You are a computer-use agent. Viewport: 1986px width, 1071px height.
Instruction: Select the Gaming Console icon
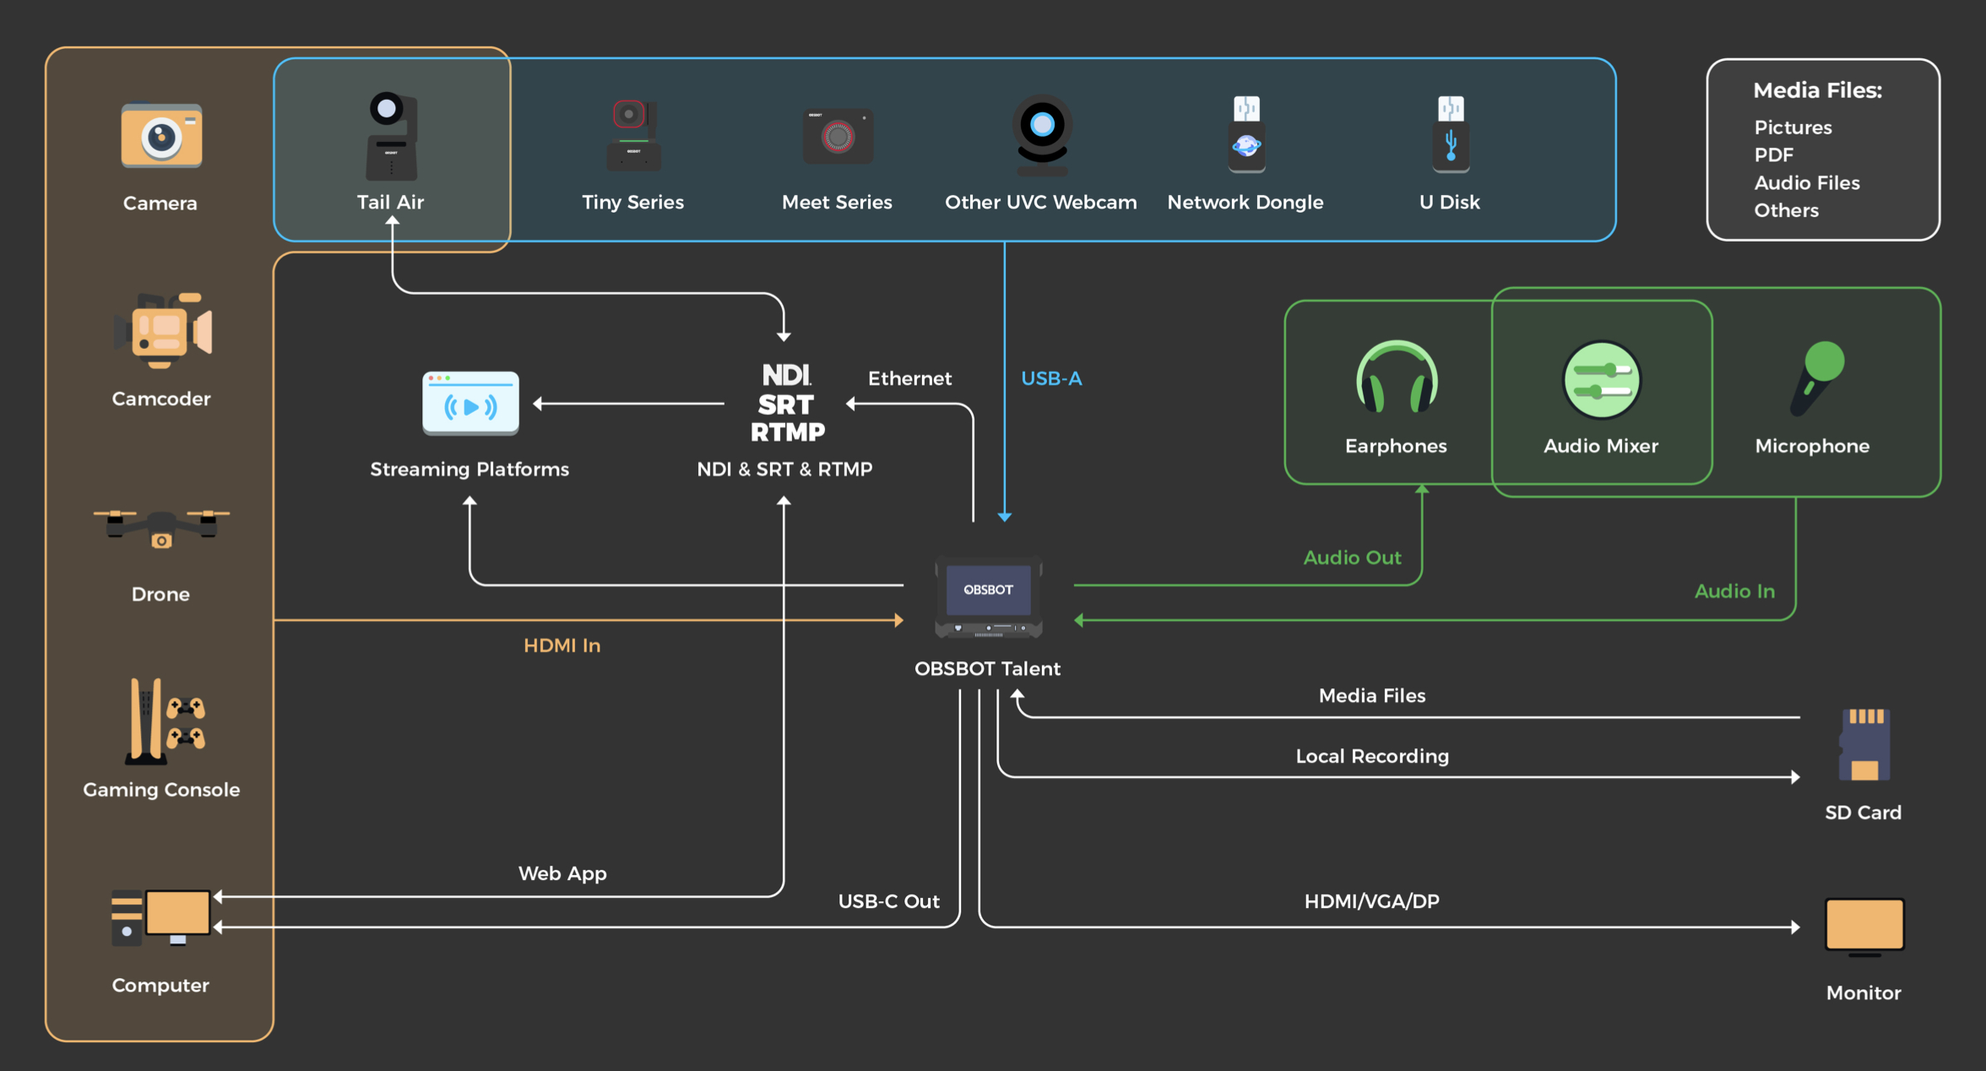[x=165, y=720]
